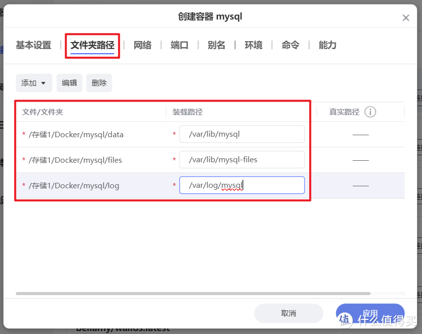Click the 删除 (Delete) button

[x=99, y=83]
